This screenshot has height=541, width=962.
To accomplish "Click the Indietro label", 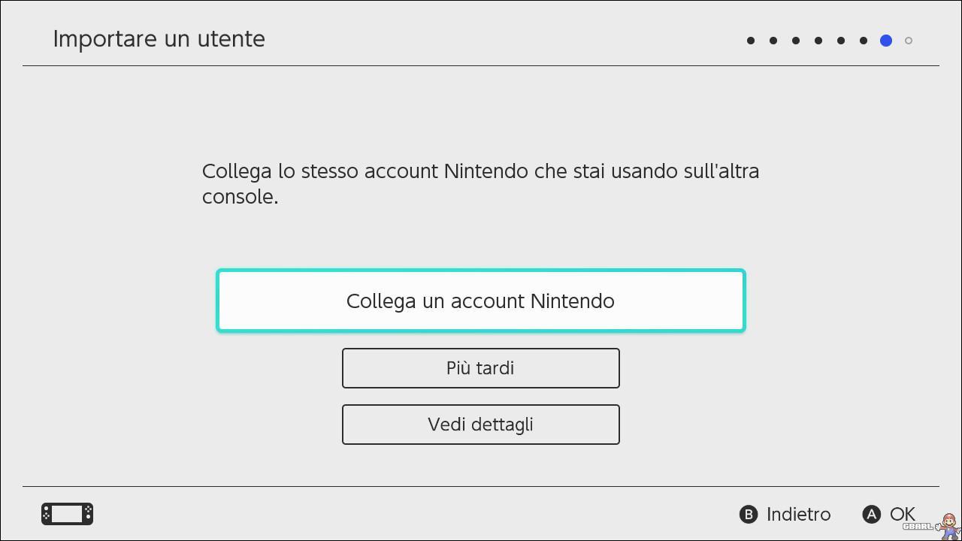I will [x=798, y=515].
